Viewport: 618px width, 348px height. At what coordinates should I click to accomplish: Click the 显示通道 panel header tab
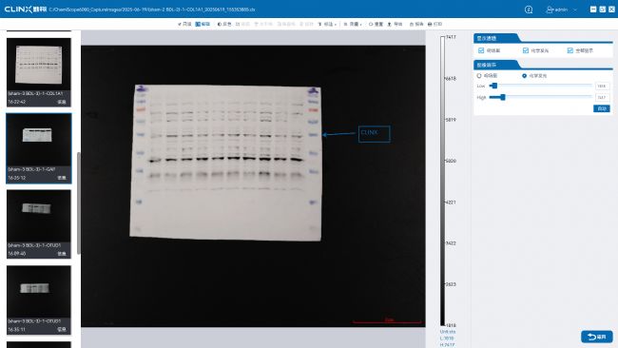[x=495, y=38]
